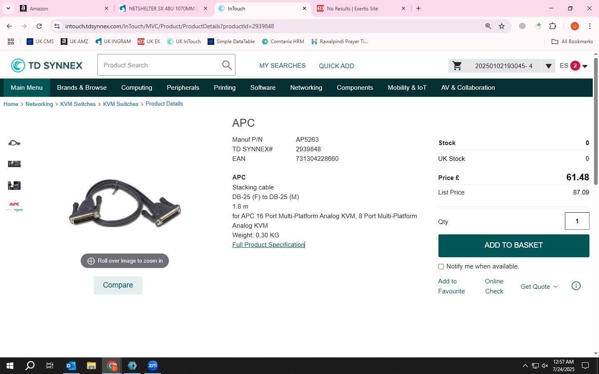Viewport: 599px width, 374px height.
Task: Open the Computing menu
Action: [137, 88]
